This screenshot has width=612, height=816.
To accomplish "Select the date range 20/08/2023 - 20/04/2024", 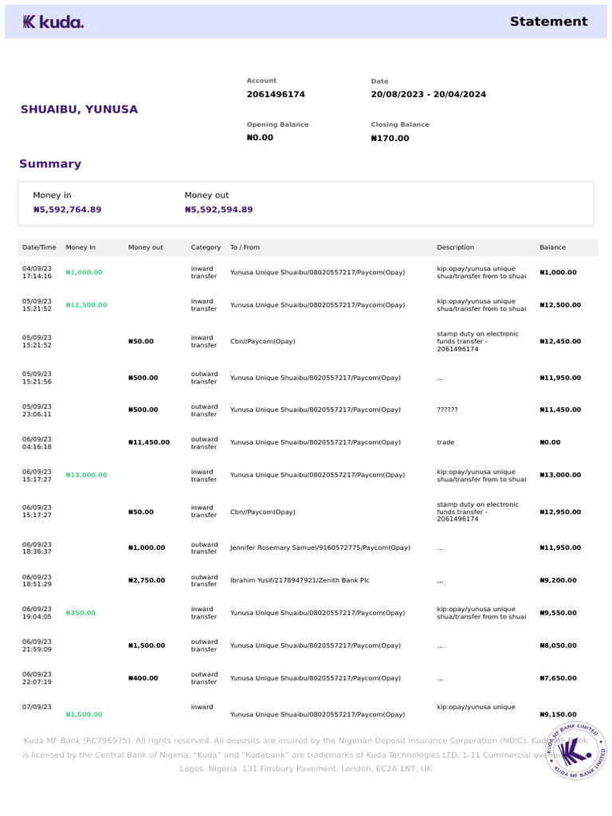I will point(428,94).
